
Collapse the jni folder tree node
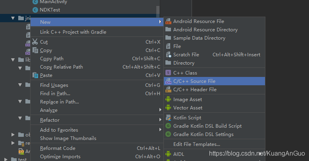coord(13,18)
